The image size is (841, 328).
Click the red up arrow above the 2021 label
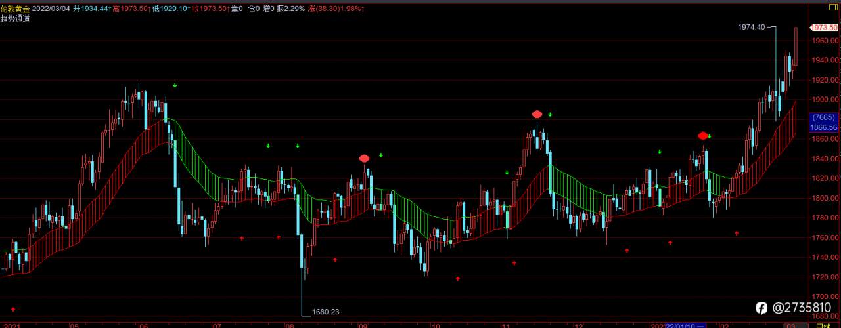[12, 309]
